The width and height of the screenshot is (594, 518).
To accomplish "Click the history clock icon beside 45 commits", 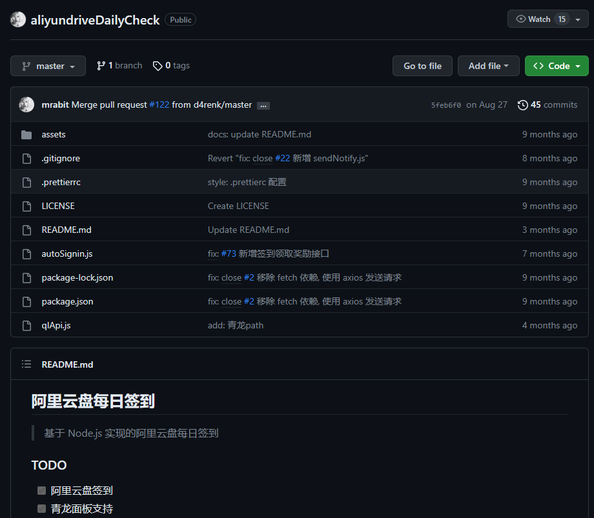I will [x=523, y=105].
